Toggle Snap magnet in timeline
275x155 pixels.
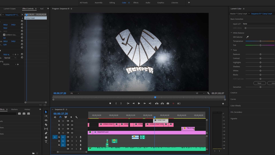[x=60, y=117]
